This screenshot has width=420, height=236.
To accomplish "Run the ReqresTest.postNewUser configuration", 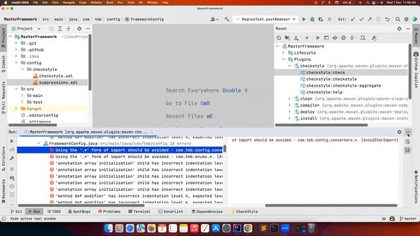I will pyautogui.click(x=304, y=19).
